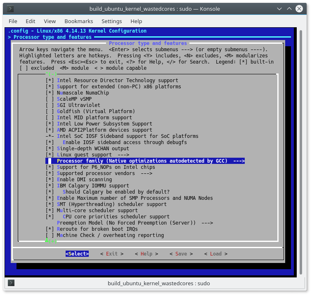Expand Preemption Model submenu

(135, 223)
